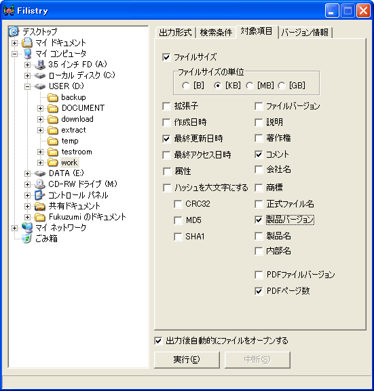Switch to the 出力形式 tab
Viewport: 374px width, 391px height.
tap(175, 33)
